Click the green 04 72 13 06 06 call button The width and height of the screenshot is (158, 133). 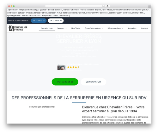(65, 82)
